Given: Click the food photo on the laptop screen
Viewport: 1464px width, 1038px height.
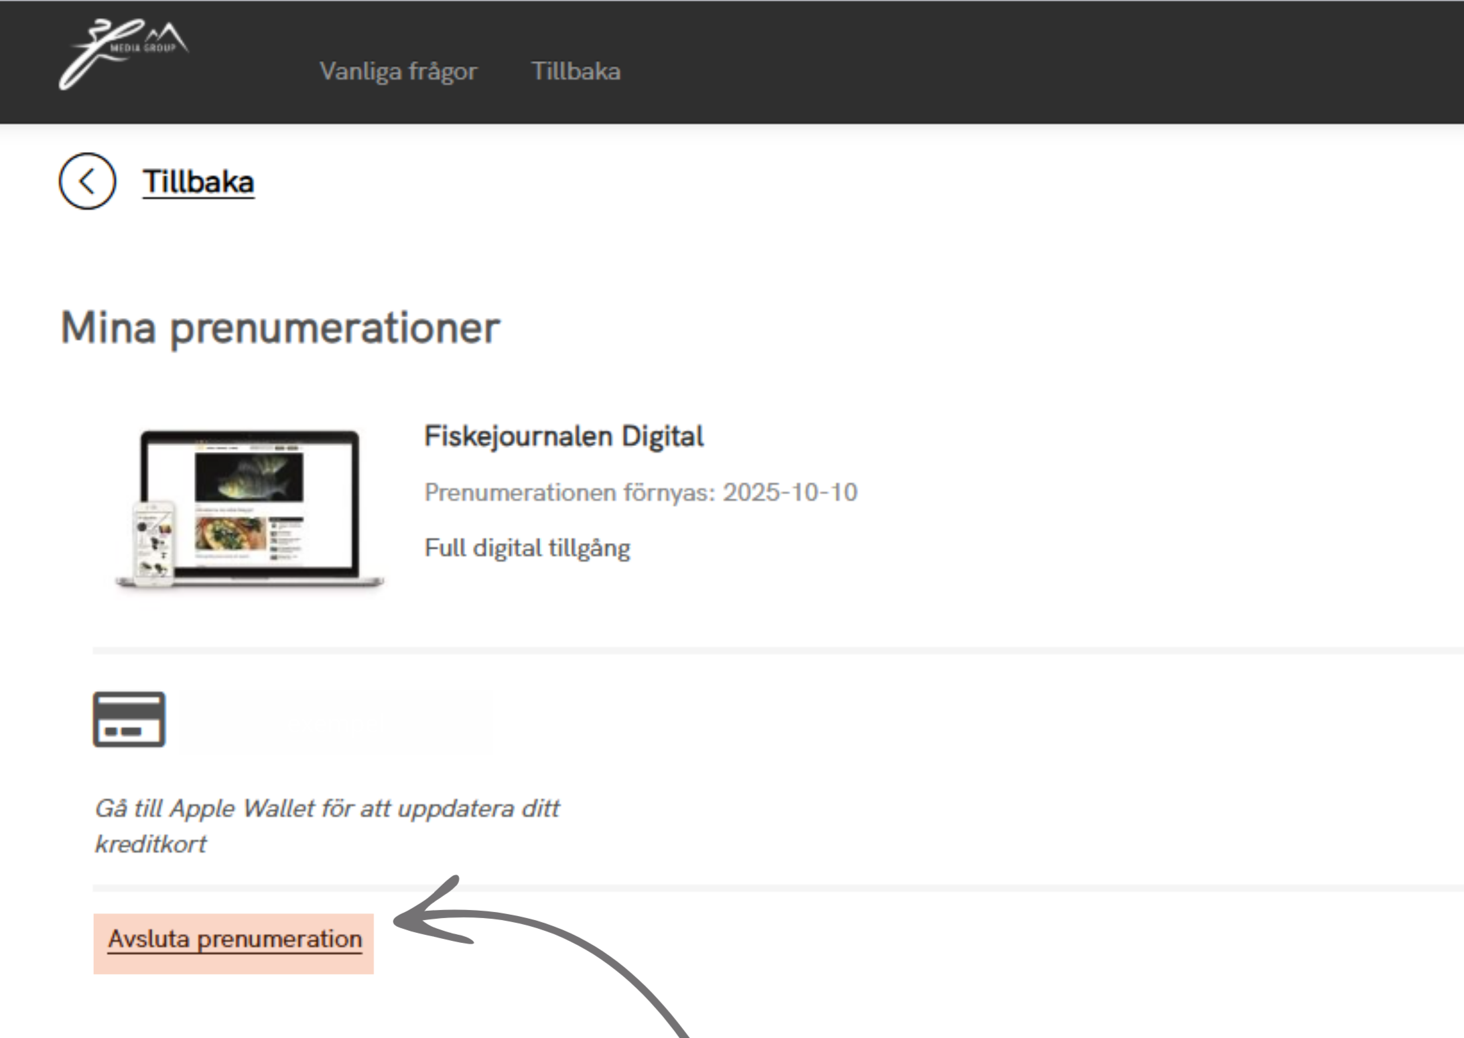Looking at the screenshot, I should tap(230, 533).
